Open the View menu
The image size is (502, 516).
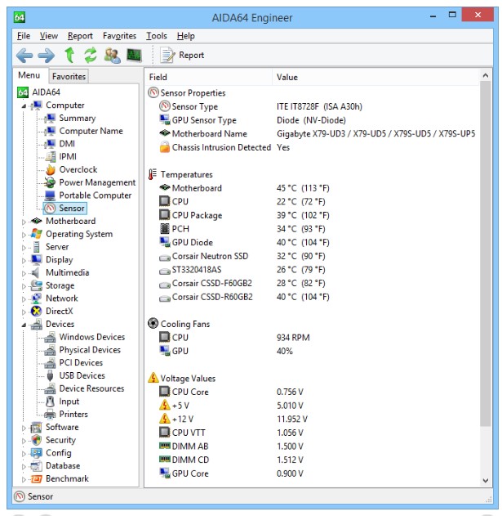(x=49, y=35)
